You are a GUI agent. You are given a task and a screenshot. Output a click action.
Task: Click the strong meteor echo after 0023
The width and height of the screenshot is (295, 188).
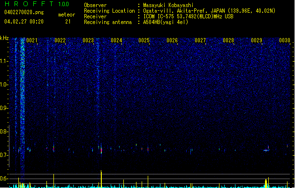101,149
